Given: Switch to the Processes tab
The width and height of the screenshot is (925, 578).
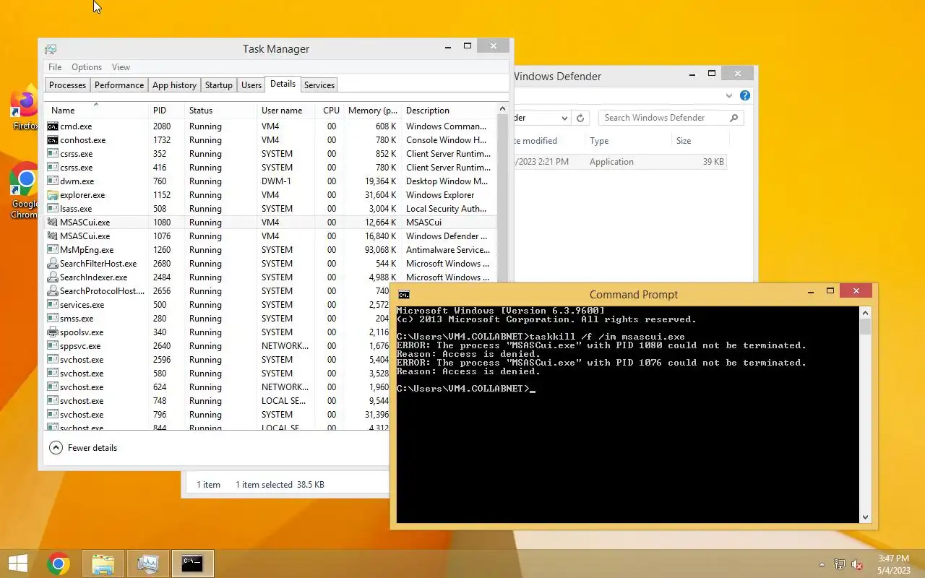Looking at the screenshot, I should (67, 85).
